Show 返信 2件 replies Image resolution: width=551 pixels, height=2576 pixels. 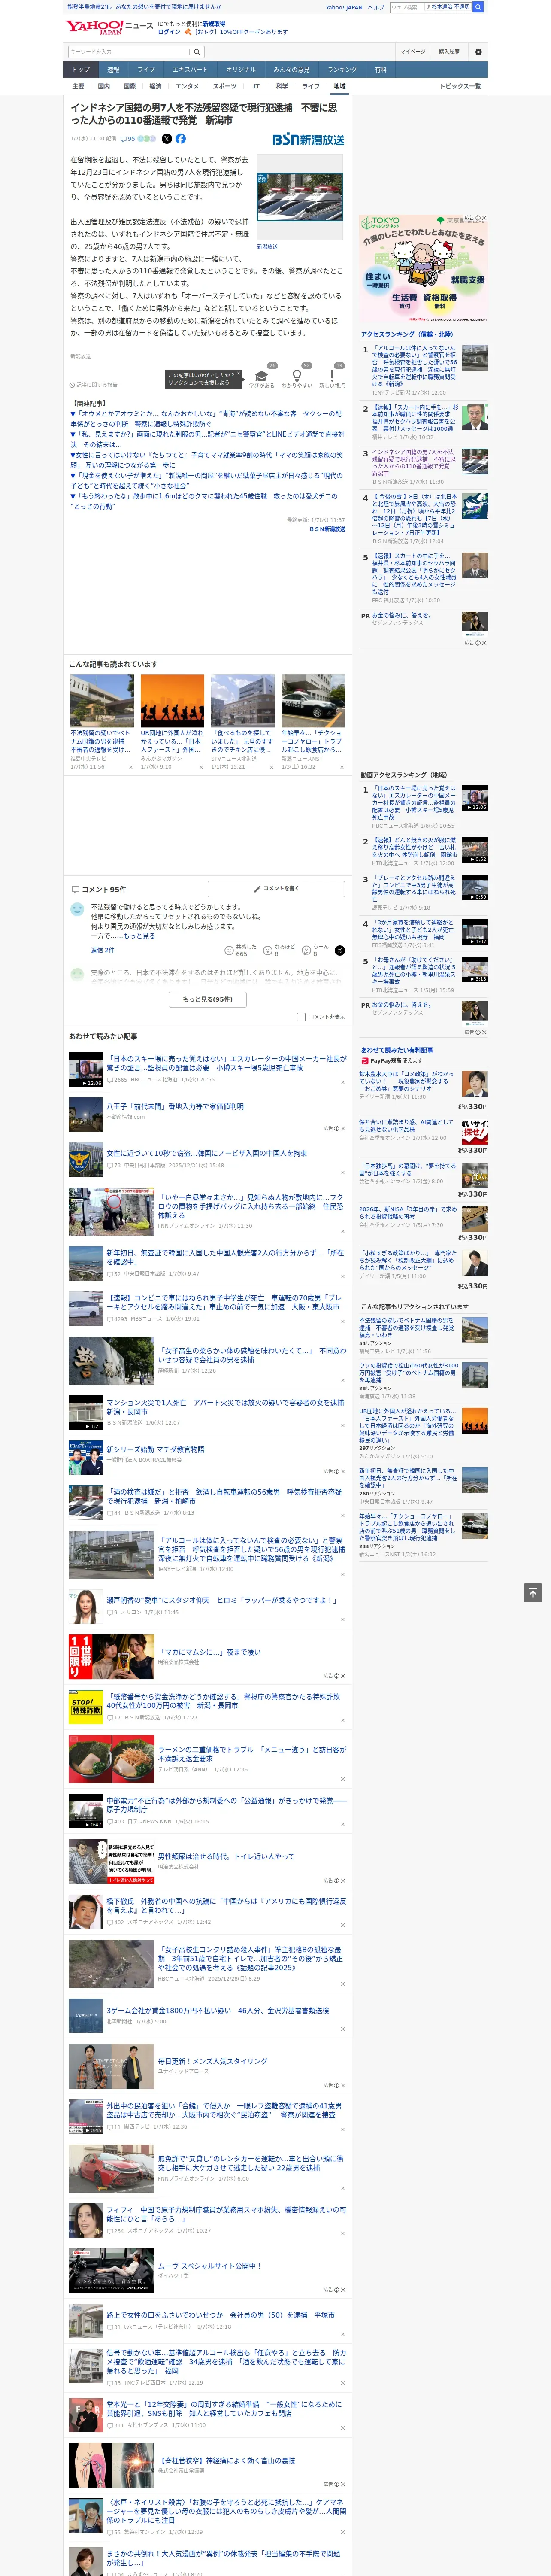pyautogui.click(x=103, y=950)
